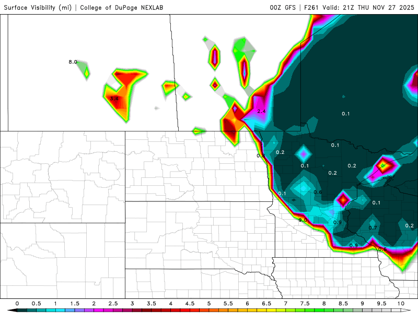Click the "College of DuPage NEXLAB" label
The height and width of the screenshot is (313, 418).
(122, 7)
